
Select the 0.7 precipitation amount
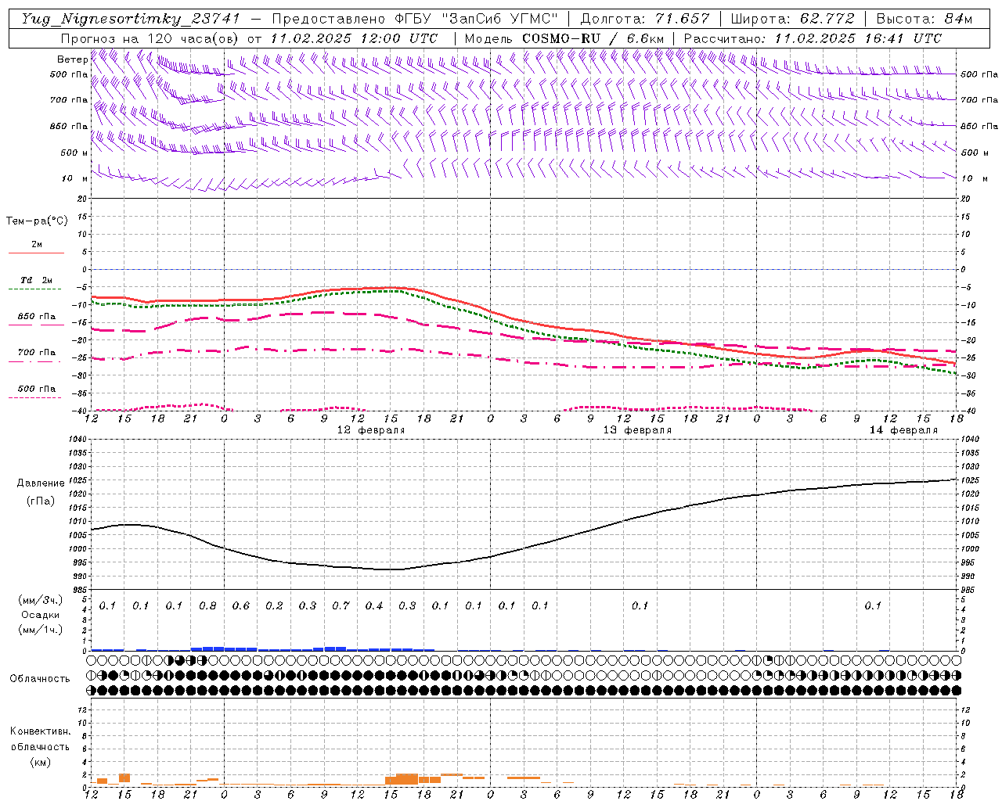click(341, 605)
